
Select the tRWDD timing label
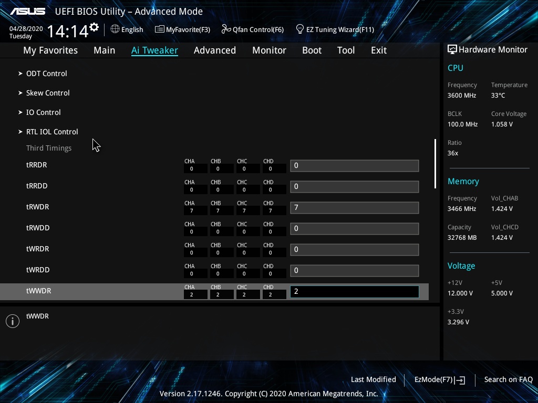(38, 228)
